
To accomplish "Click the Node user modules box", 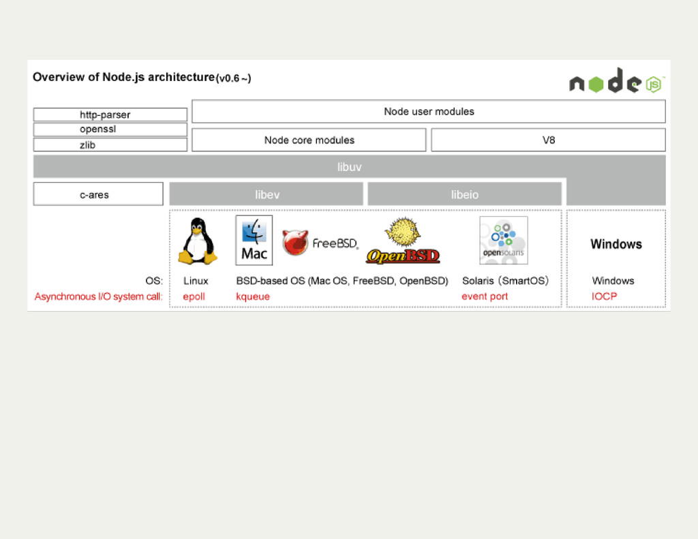I will tap(429, 111).
